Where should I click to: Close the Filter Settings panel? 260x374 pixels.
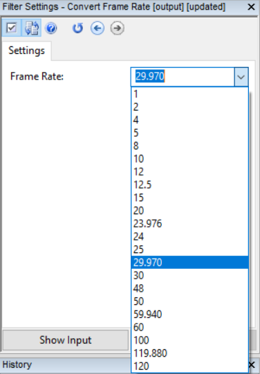coord(252,7)
